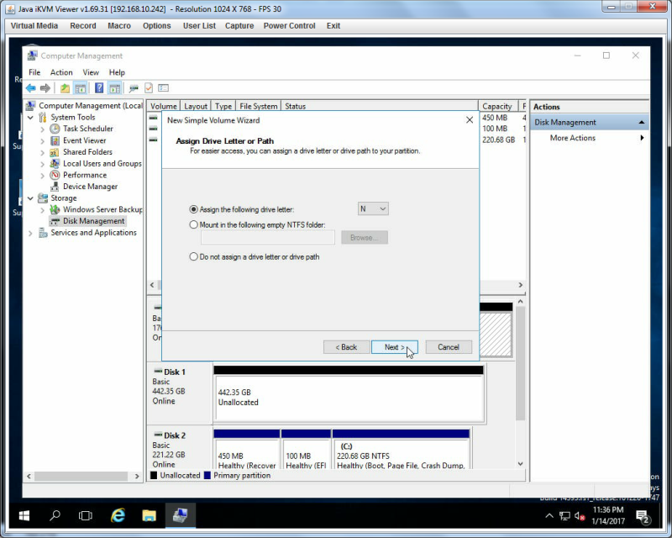Sort by the Capacity column header
The image size is (672, 538).
click(497, 106)
